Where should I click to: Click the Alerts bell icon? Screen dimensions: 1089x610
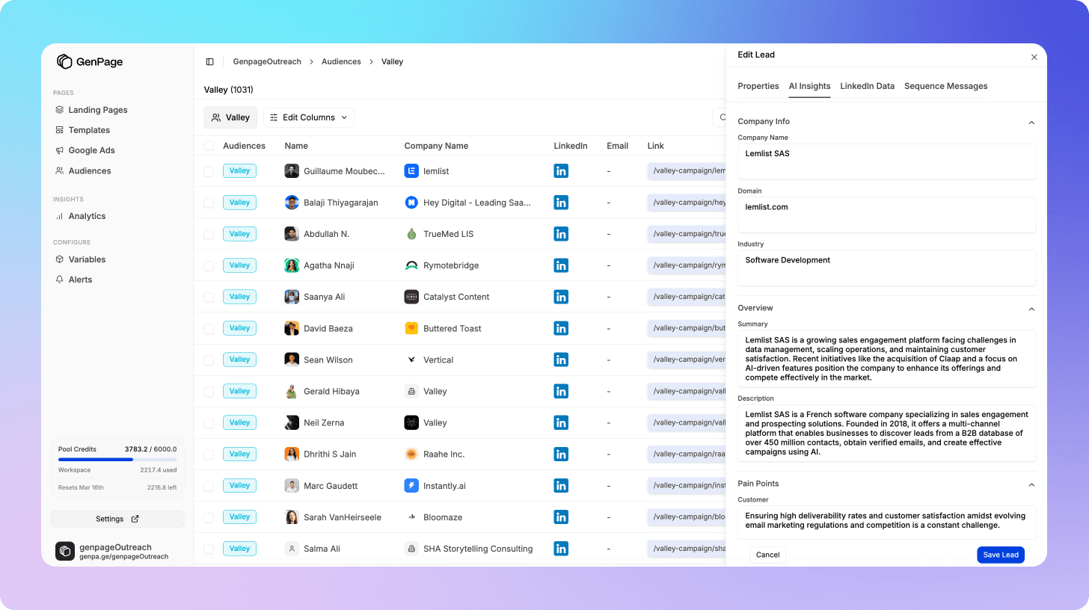coord(60,280)
